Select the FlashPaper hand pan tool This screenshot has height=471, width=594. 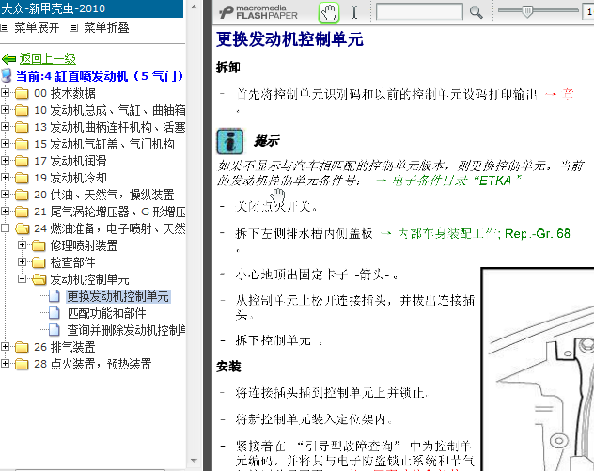(x=329, y=12)
